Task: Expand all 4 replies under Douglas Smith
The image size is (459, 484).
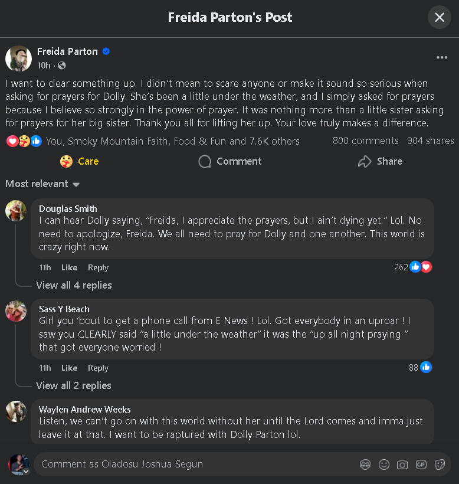Action: tap(74, 285)
